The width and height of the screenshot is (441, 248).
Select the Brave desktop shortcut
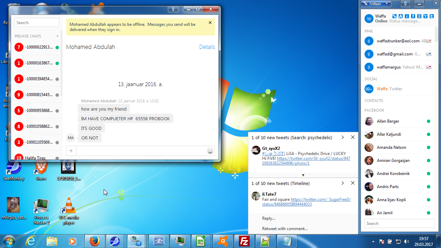41,171
